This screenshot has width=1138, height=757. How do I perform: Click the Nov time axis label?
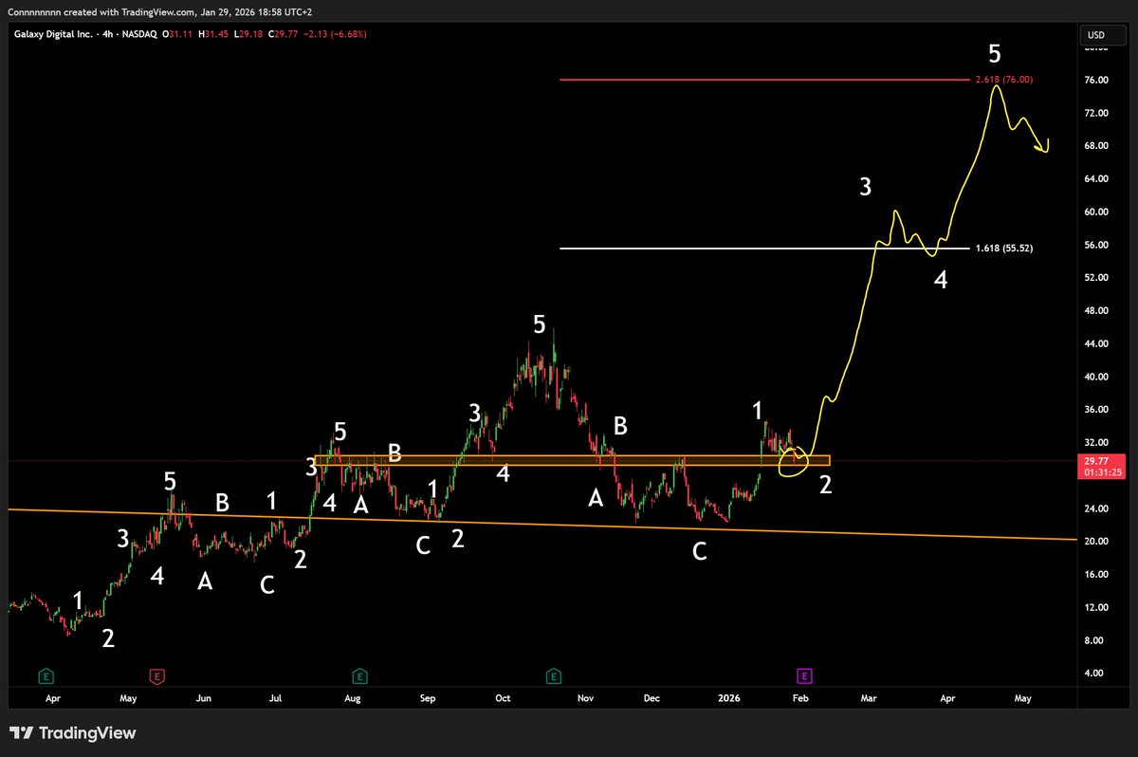pos(585,698)
